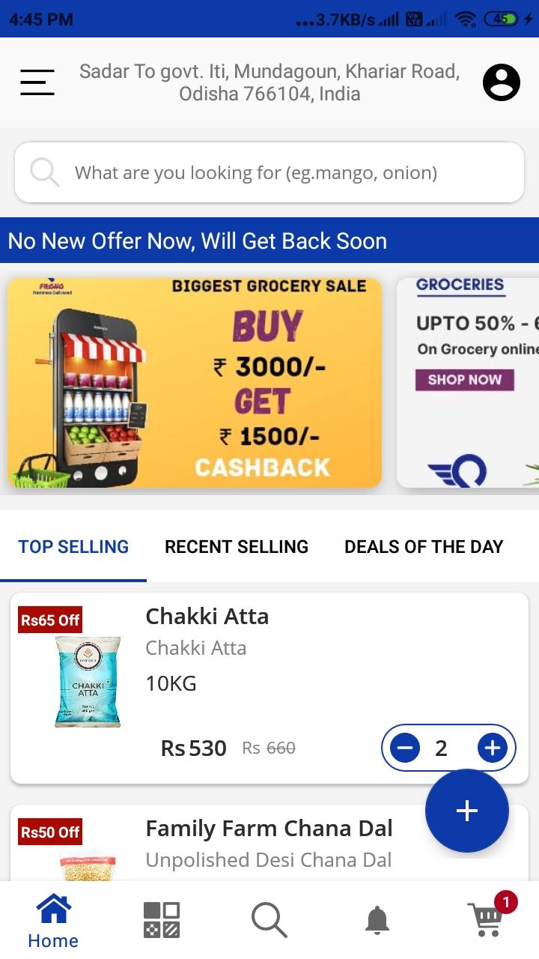Open search from bottom navigation

pyautogui.click(x=269, y=920)
